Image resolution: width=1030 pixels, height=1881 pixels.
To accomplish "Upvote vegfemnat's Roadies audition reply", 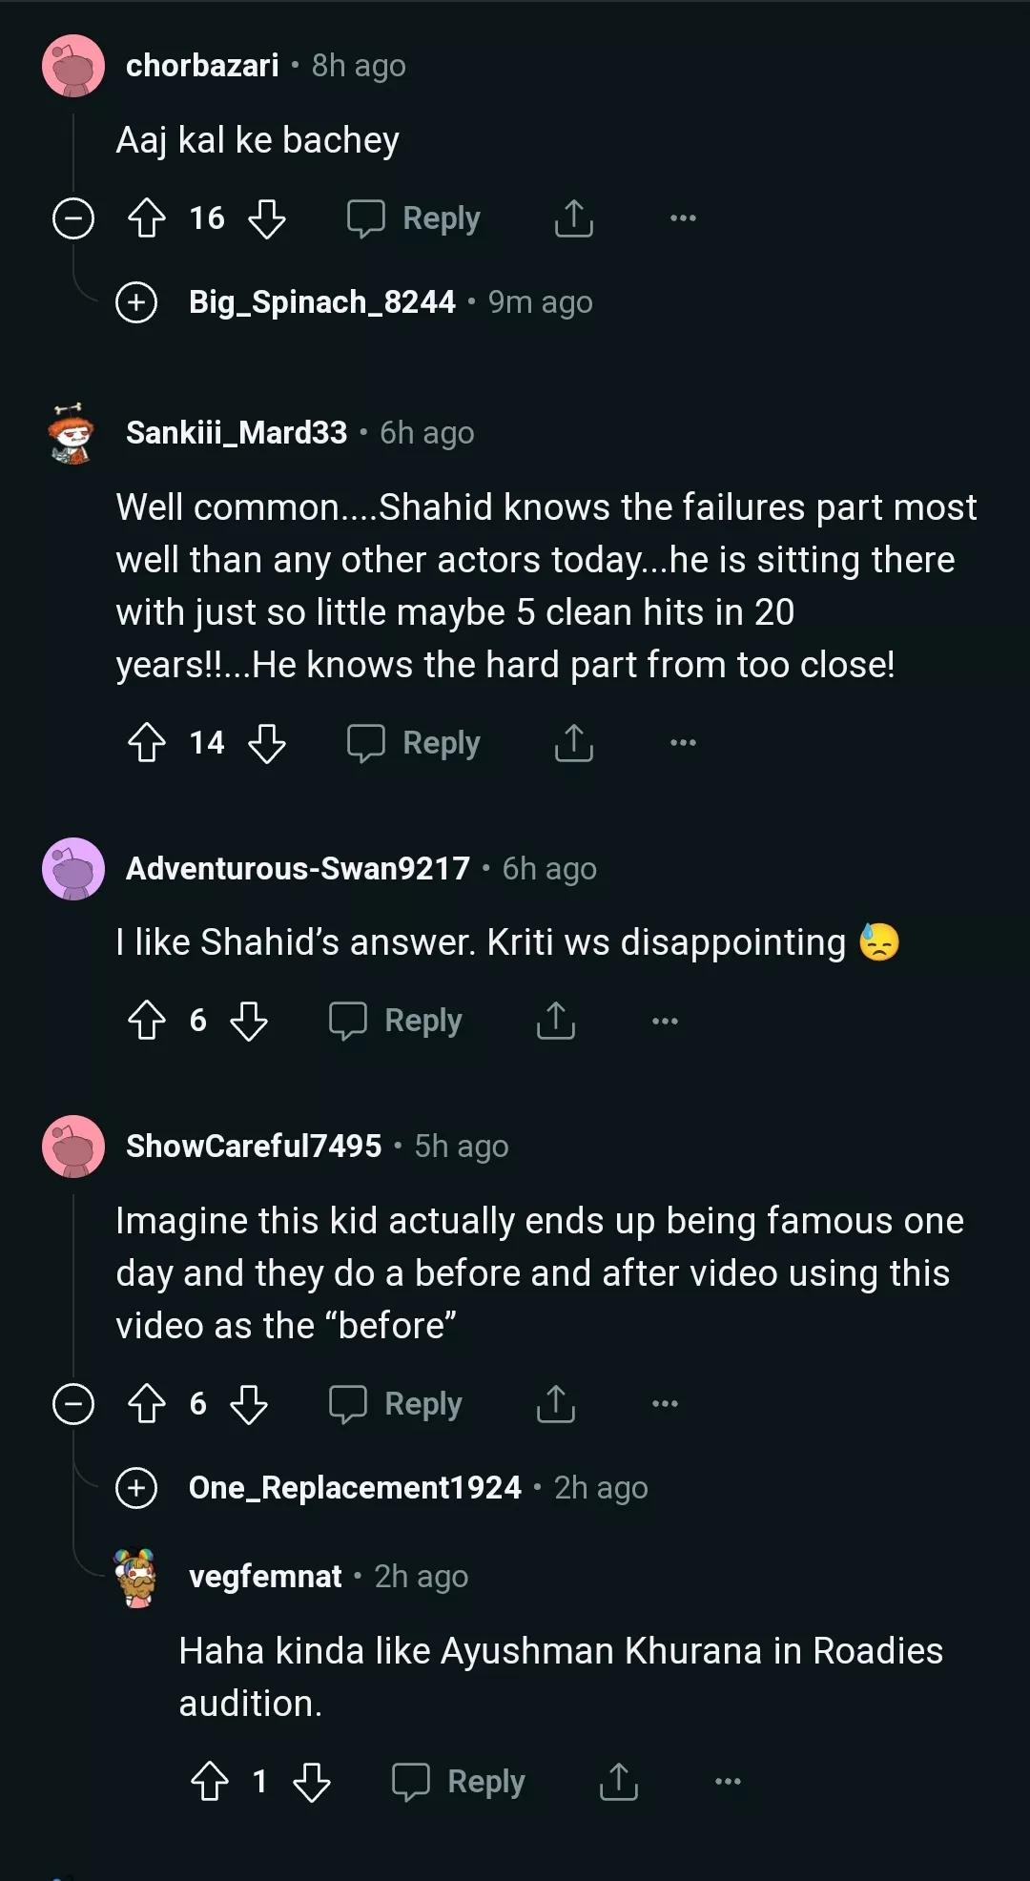I will [x=210, y=1782].
